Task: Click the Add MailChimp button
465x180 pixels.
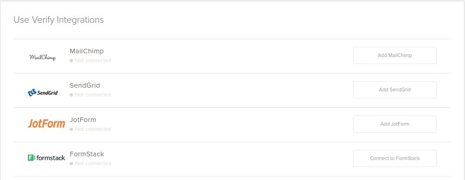Action: click(x=395, y=55)
